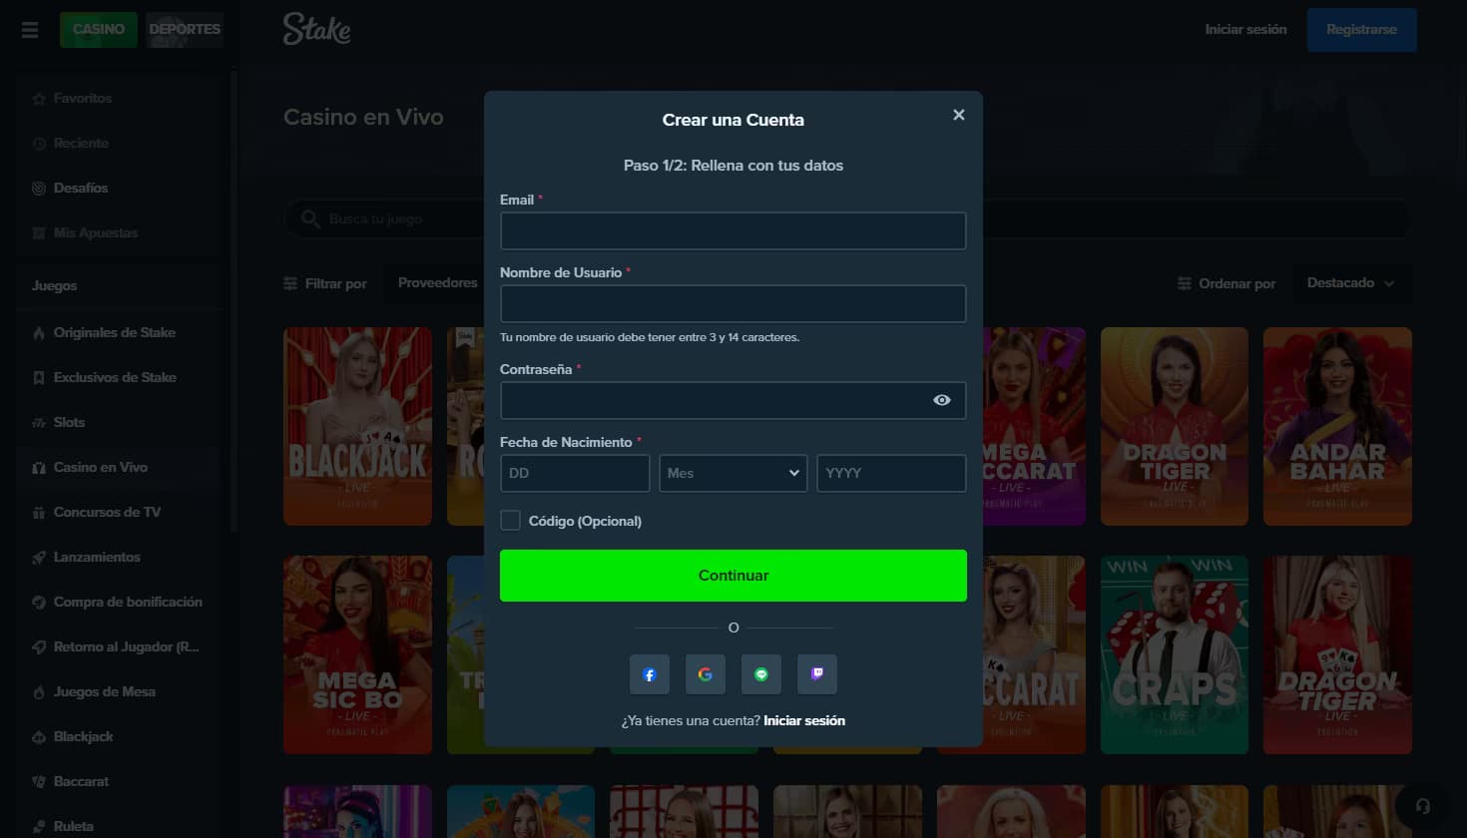Close the Crear una Cuenta dialog
1467x838 pixels.
tap(958, 115)
